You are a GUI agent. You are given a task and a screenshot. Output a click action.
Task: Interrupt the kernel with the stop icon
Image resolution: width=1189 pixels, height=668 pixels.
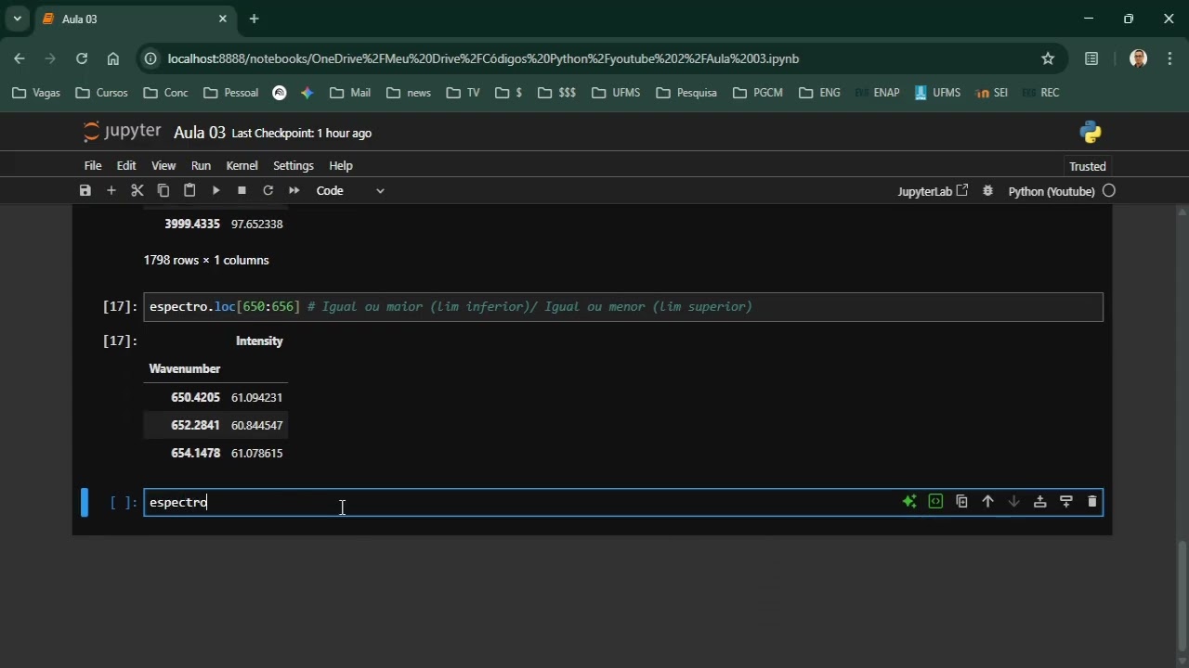pos(242,190)
